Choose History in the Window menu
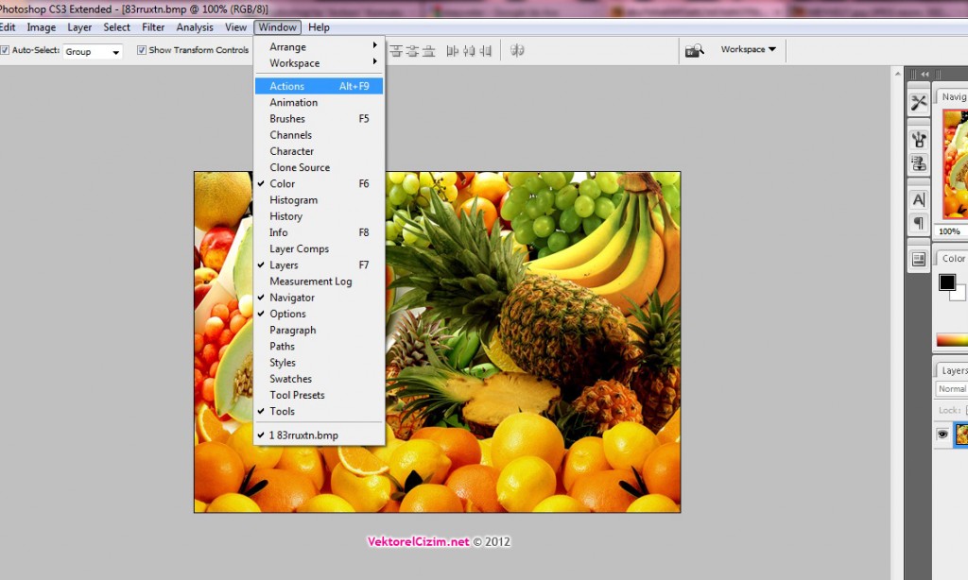 click(285, 216)
